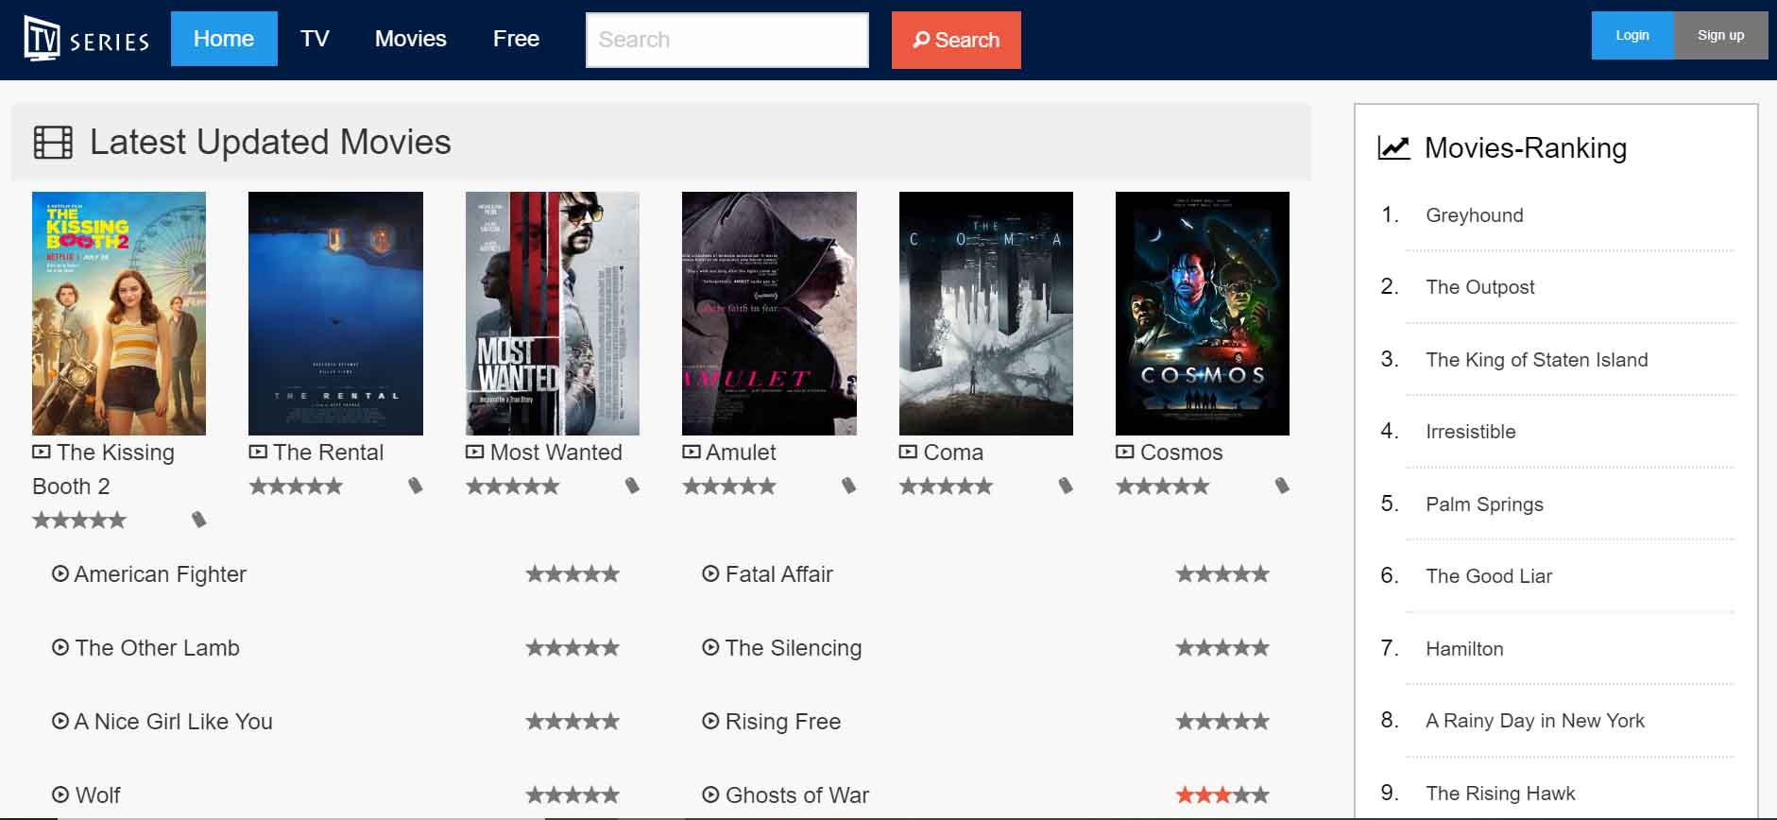Open the Amulet poster thumbnail

point(769,314)
